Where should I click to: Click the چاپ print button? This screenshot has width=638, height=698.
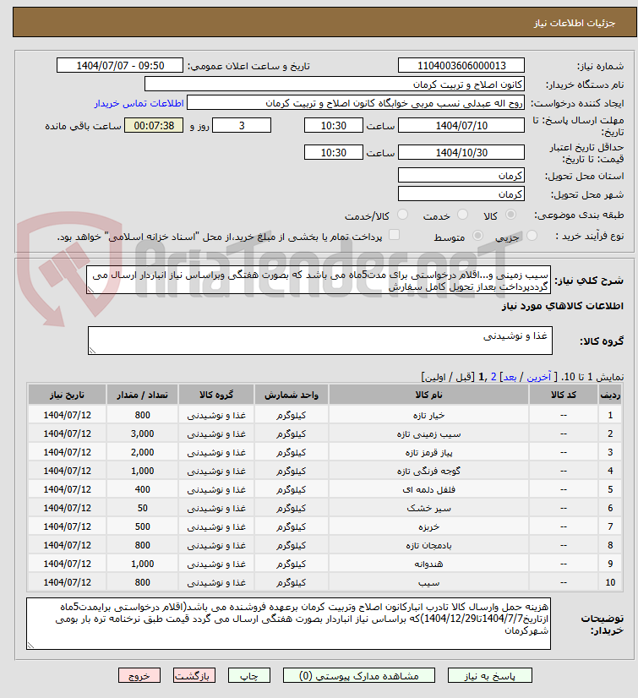[249, 676]
